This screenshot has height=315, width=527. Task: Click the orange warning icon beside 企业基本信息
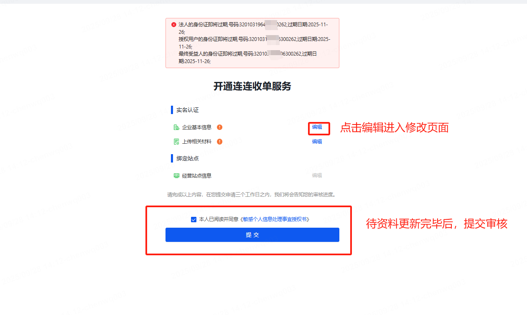219,127
